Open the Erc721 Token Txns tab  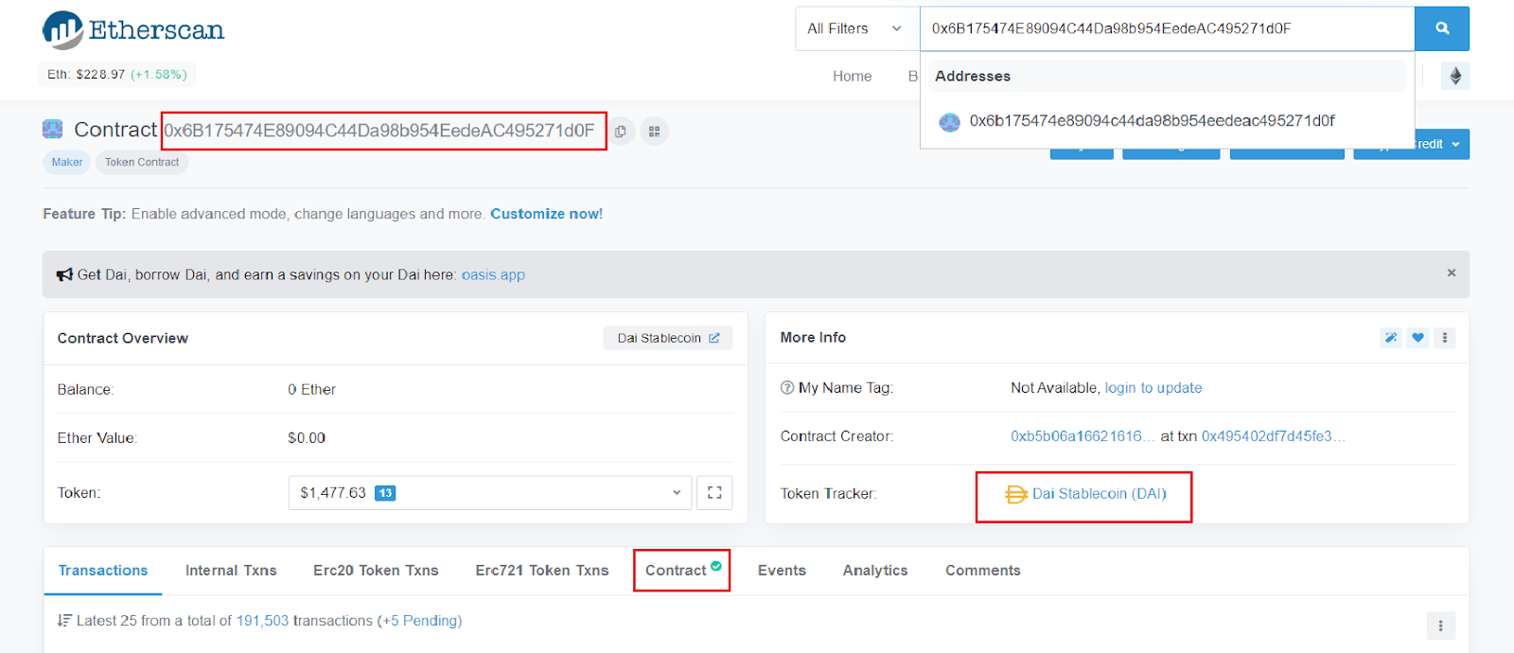pos(542,571)
